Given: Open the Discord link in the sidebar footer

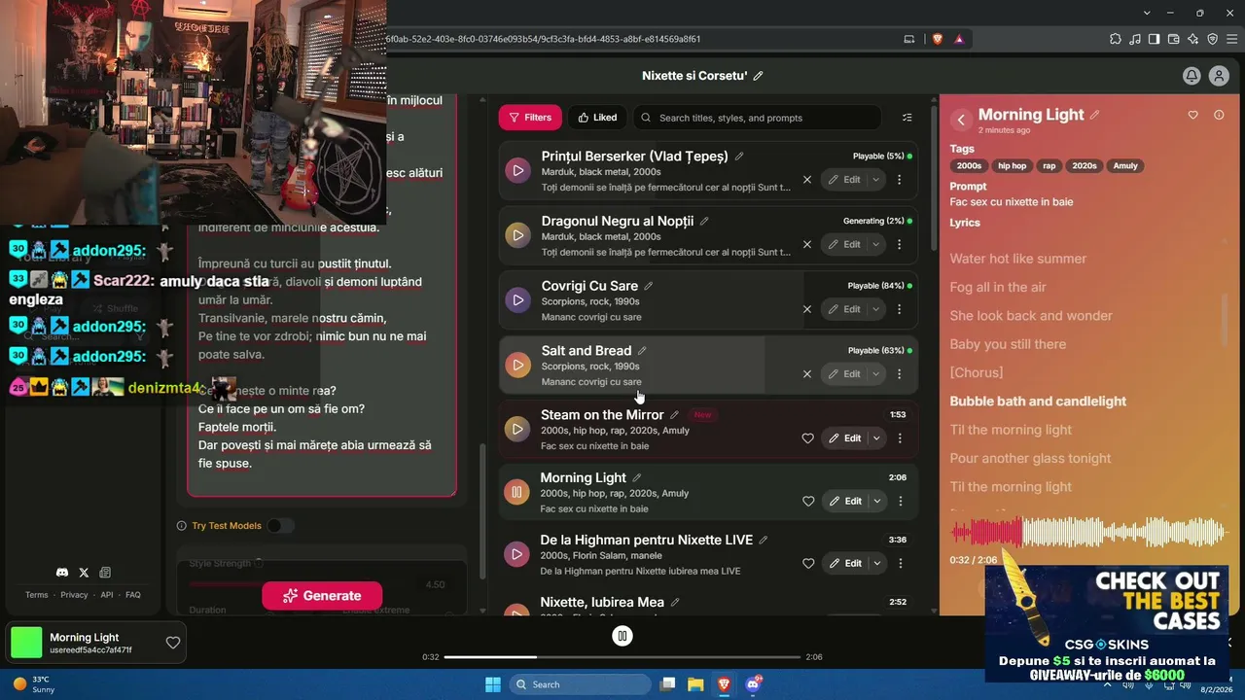Looking at the screenshot, I should [62, 573].
